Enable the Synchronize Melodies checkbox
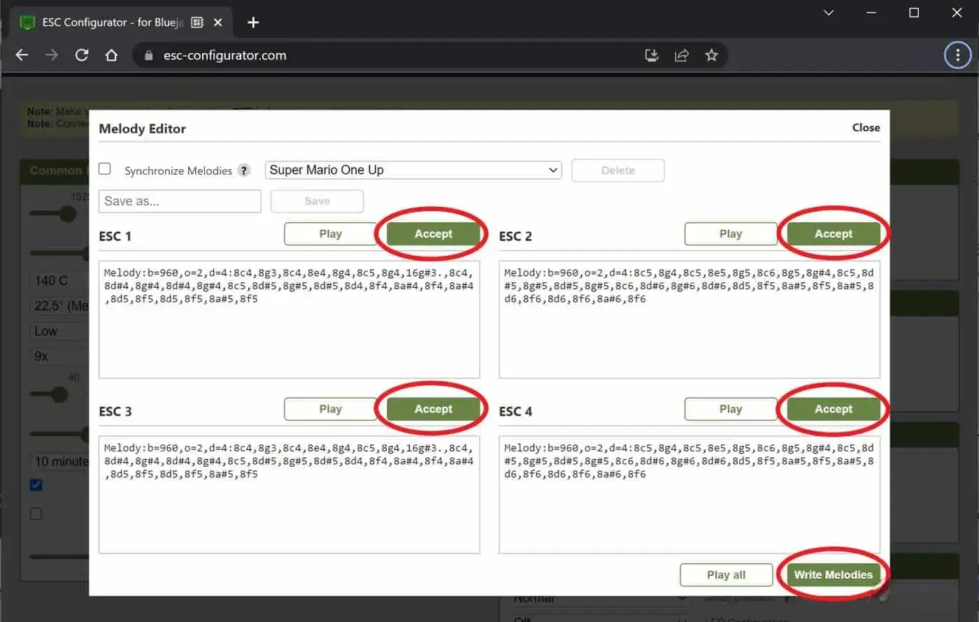This screenshot has width=979, height=622. point(104,168)
